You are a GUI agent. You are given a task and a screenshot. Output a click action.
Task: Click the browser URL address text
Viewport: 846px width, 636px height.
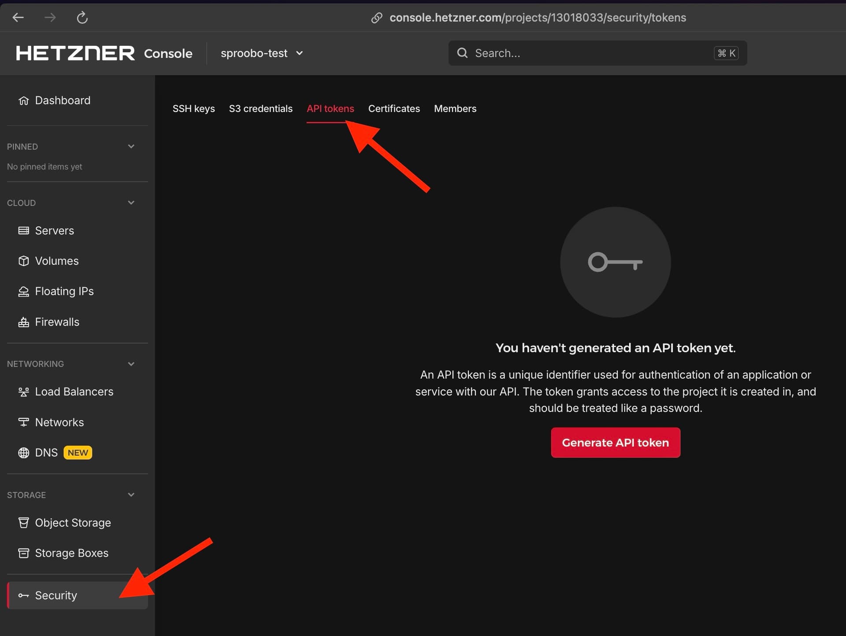point(538,18)
